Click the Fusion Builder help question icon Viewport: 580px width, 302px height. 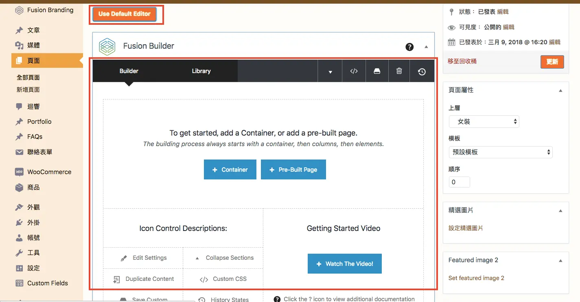click(x=409, y=47)
